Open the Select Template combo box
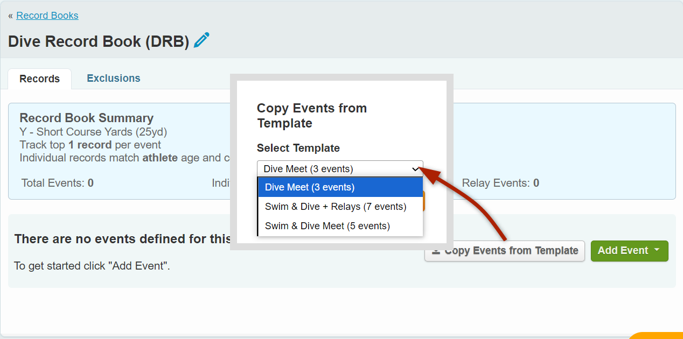This screenshot has height=339, width=683. [x=340, y=168]
